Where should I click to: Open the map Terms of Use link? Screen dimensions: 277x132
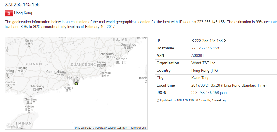[x=138, y=128]
